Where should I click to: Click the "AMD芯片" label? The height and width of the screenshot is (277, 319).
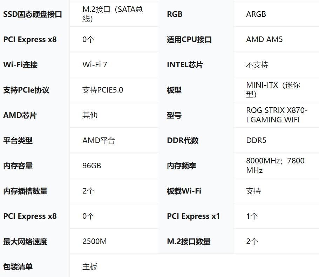[20, 115]
